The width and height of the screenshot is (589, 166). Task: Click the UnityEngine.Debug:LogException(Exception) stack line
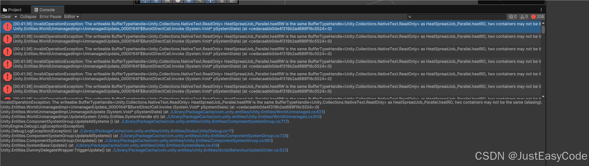click(42, 126)
